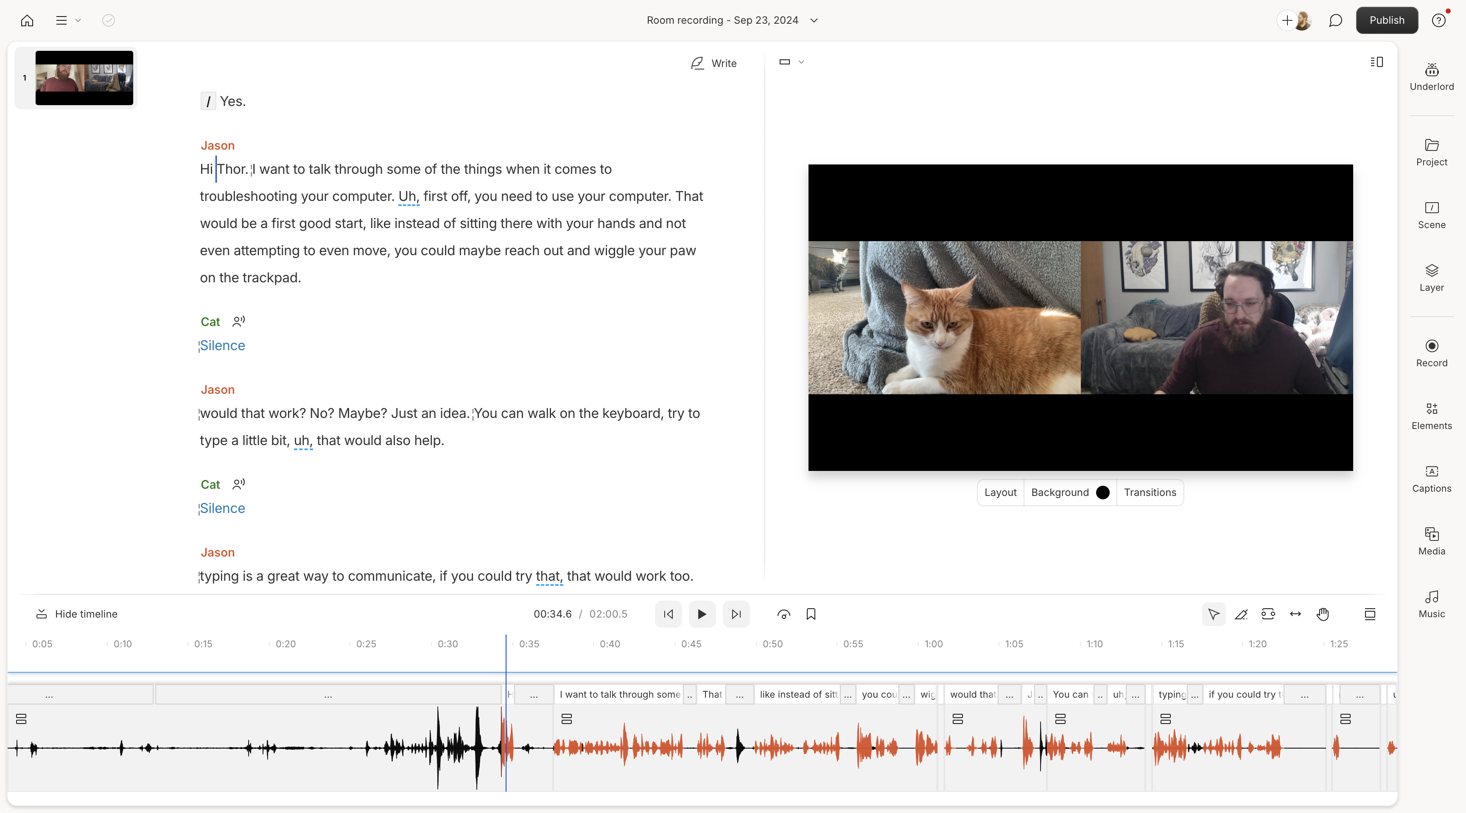Click the scene slash marker before Yes
Image resolution: width=1466 pixels, height=813 pixels.
[208, 101]
